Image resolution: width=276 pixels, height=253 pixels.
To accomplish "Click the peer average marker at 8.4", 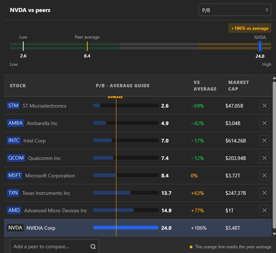I will [87, 46].
